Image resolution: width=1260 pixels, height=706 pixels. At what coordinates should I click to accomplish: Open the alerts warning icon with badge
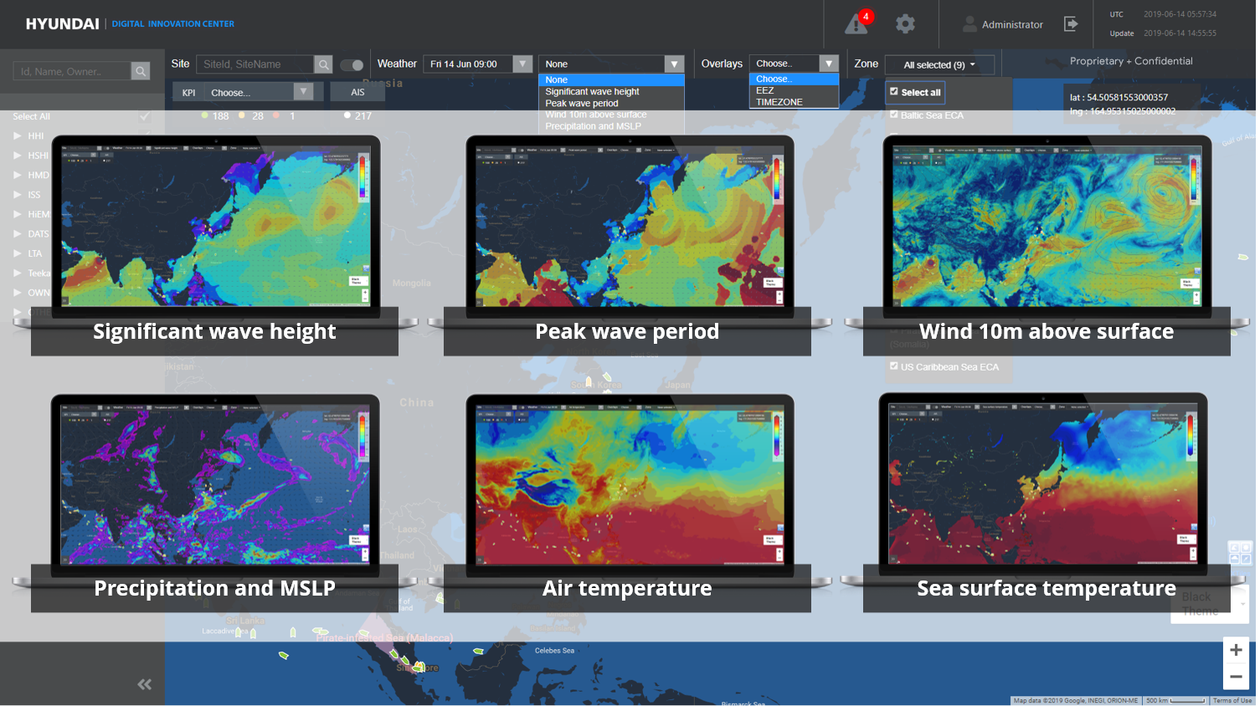click(x=858, y=23)
